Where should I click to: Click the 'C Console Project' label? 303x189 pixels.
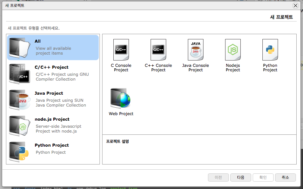(x=121, y=68)
